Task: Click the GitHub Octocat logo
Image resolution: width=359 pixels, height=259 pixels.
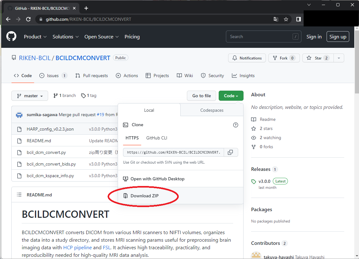Action: [11, 37]
